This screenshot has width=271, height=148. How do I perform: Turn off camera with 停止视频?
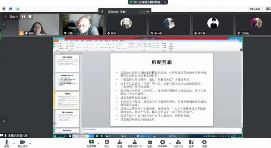pos(23,143)
